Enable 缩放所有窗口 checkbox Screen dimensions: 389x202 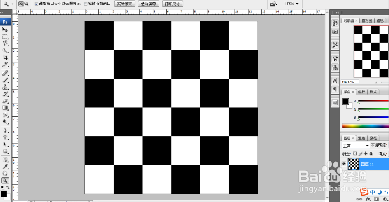click(x=85, y=4)
